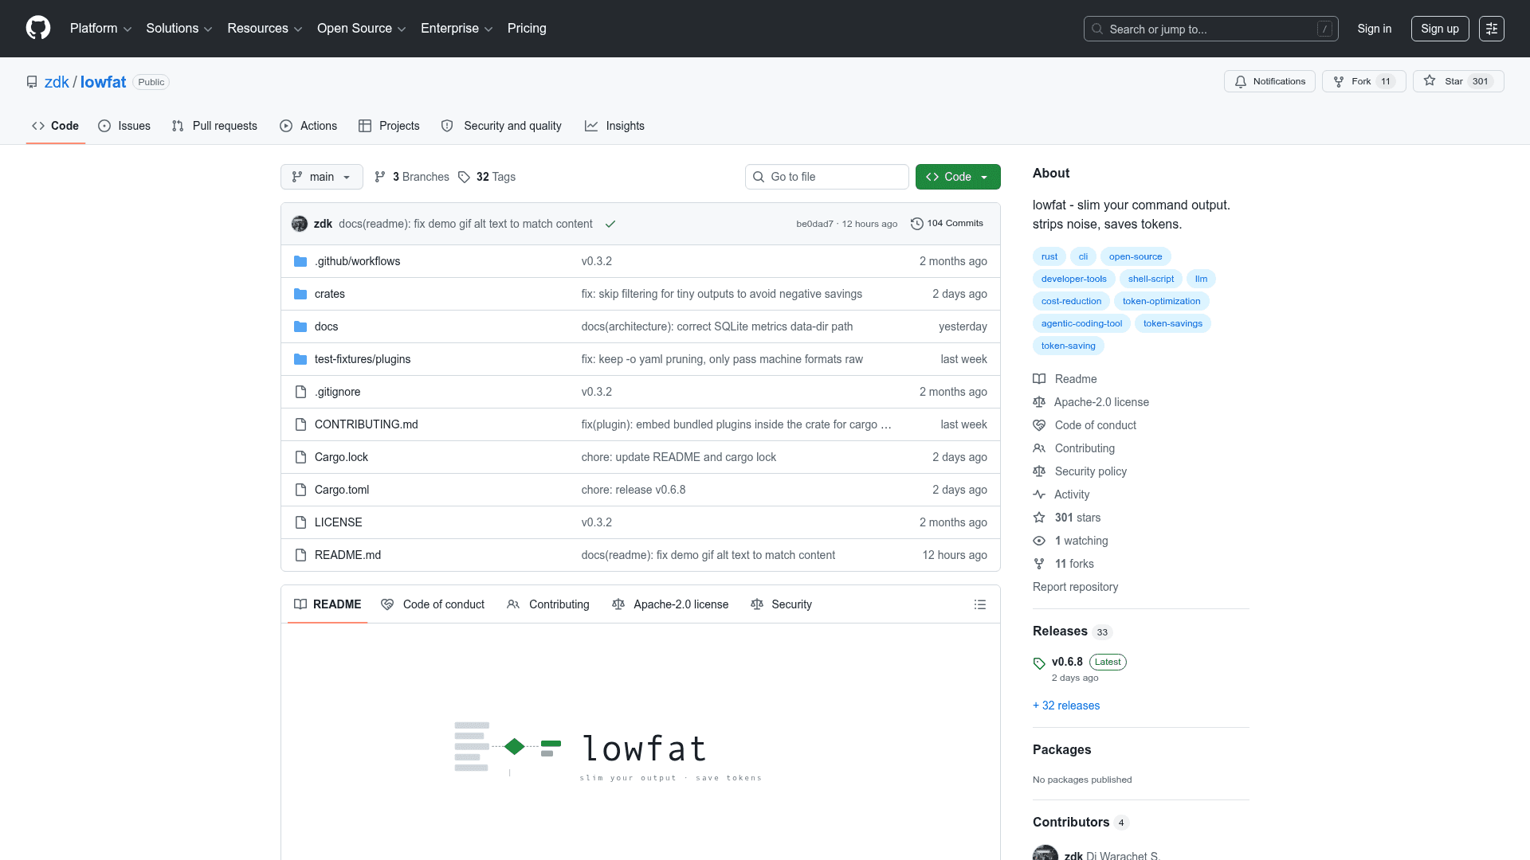The image size is (1530, 860).
Task: Open the CONTRIBUTING.md file
Action: pyautogui.click(x=366, y=424)
